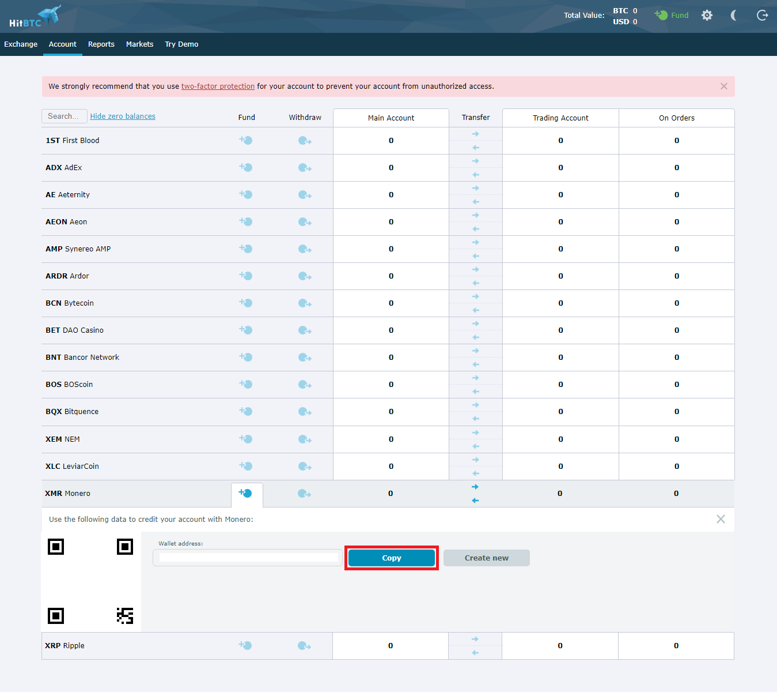
Task: Click Main Account balance for AE Aeternity
Action: coord(391,195)
